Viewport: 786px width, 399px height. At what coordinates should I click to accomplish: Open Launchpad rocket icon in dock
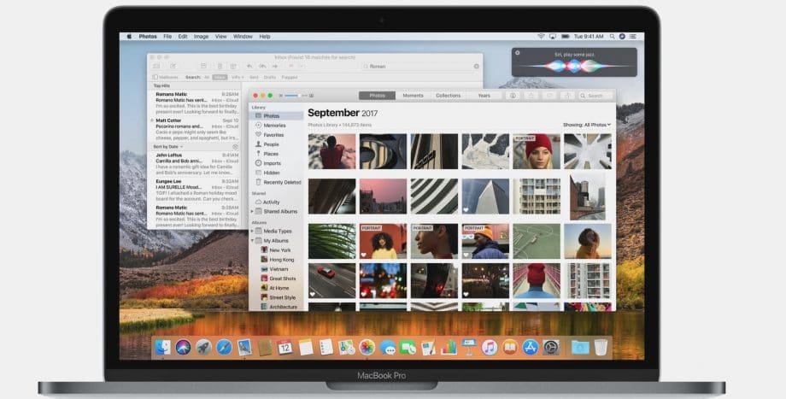pos(203,347)
